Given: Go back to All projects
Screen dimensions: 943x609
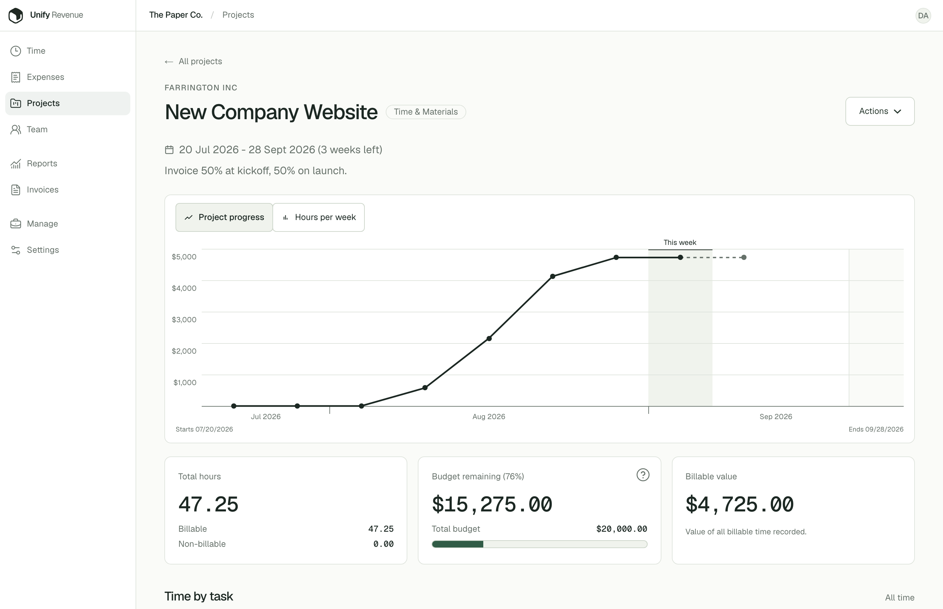Looking at the screenshot, I should coord(193,61).
